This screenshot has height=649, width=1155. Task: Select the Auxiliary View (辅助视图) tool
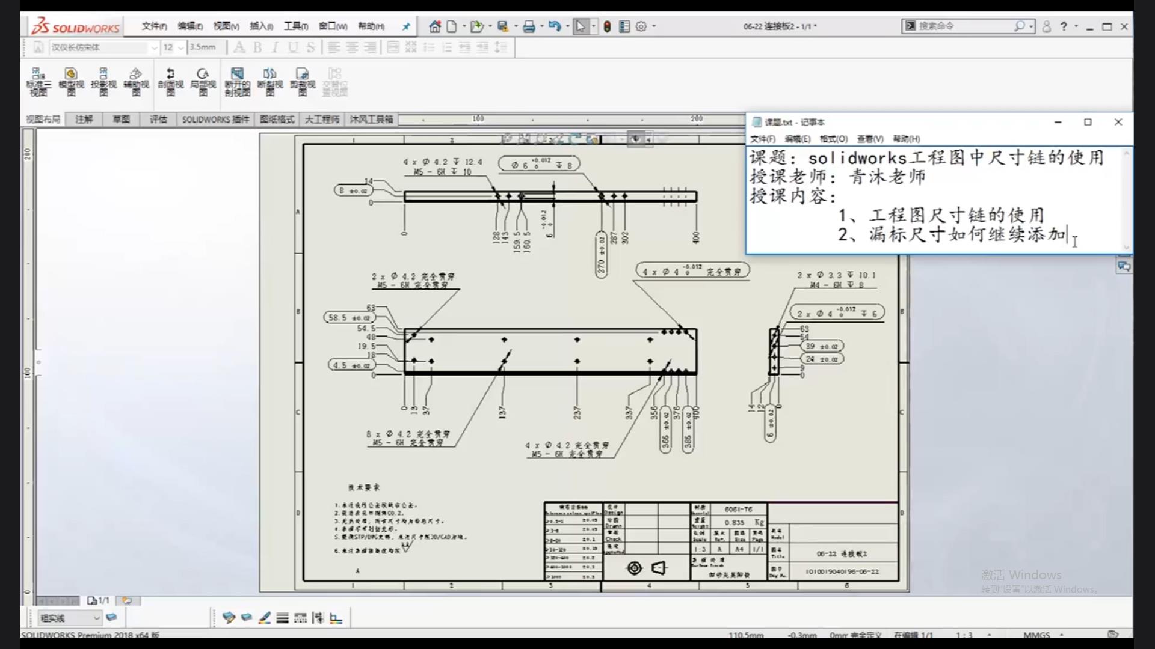[136, 82]
